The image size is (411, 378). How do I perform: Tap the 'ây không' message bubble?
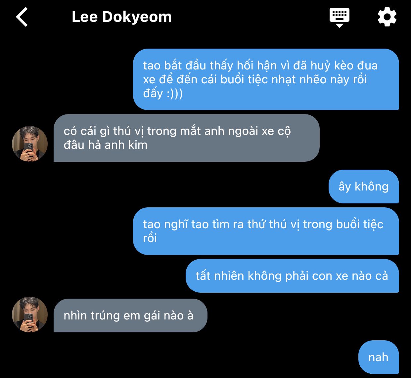pos(364,187)
